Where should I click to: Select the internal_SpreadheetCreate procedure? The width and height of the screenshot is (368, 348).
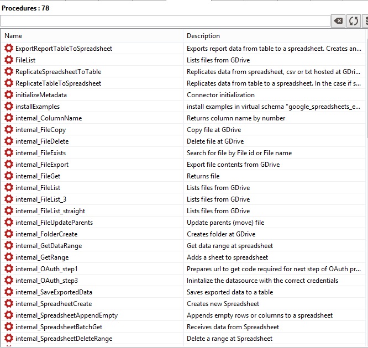[54, 304]
